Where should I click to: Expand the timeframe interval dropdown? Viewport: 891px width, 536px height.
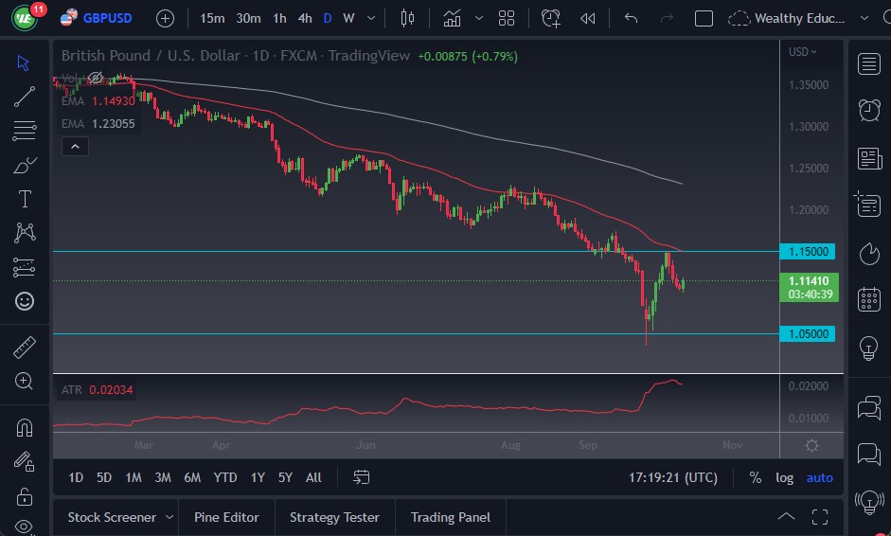(370, 18)
